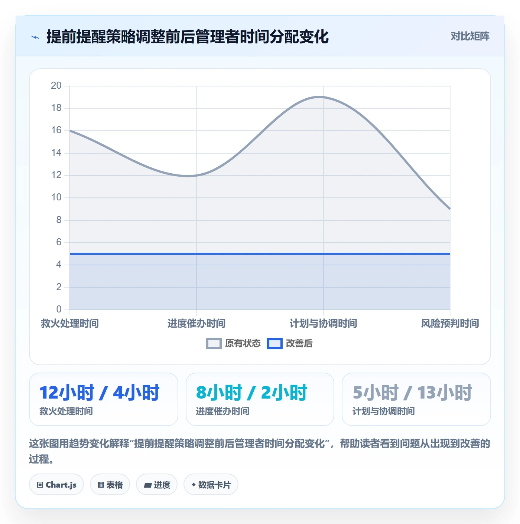Click the 改善后 legend label
This screenshot has width=520, height=524.
[x=299, y=344]
